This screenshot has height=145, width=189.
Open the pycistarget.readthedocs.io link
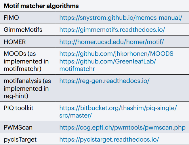[109, 140]
